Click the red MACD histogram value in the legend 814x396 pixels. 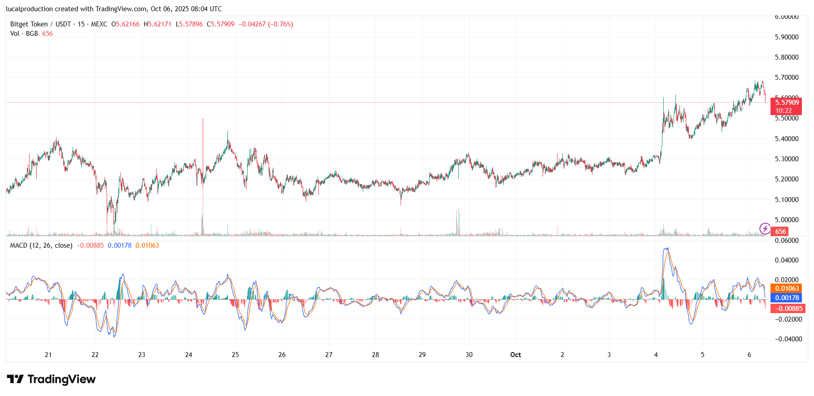[x=90, y=245]
